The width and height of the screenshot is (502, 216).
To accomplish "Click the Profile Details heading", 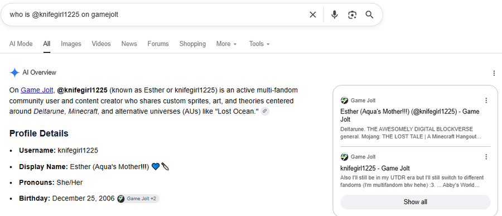I will click(38, 133).
